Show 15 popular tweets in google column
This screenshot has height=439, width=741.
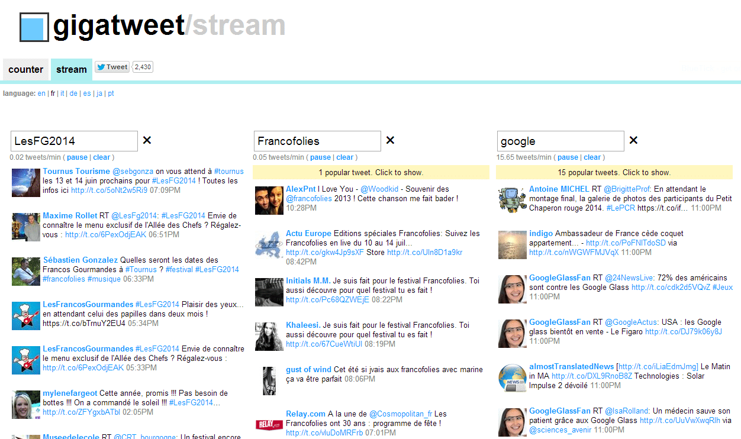(x=614, y=173)
